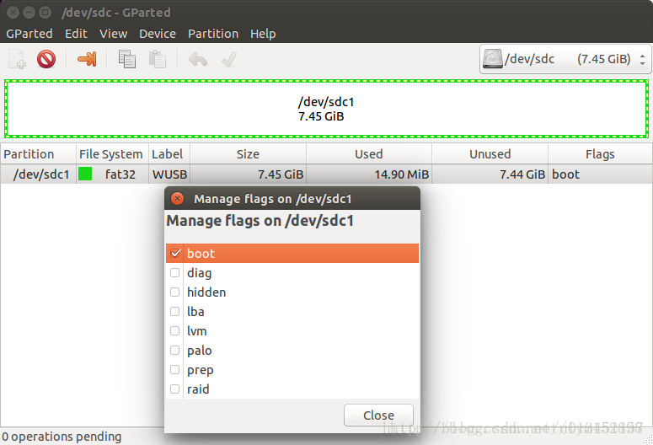The image size is (653, 445).
Task: Click the Flags column header
Action: (600, 153)
